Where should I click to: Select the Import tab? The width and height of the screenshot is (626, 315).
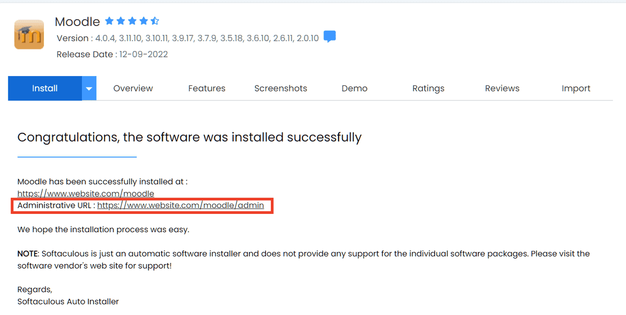point(576,89)
